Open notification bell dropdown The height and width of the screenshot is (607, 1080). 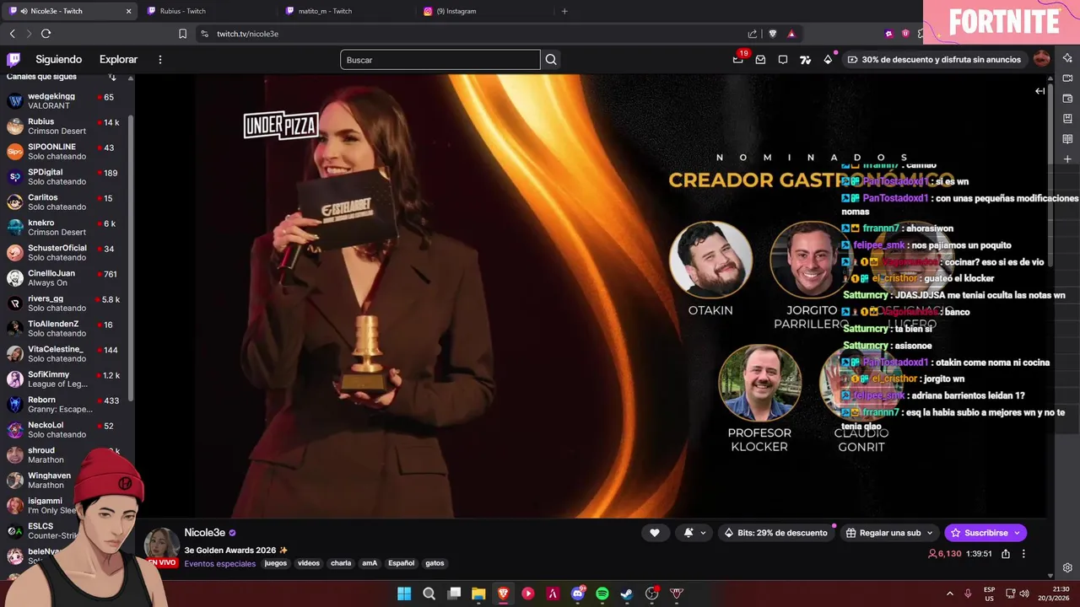pyautogui.click(x=694, y=533)
